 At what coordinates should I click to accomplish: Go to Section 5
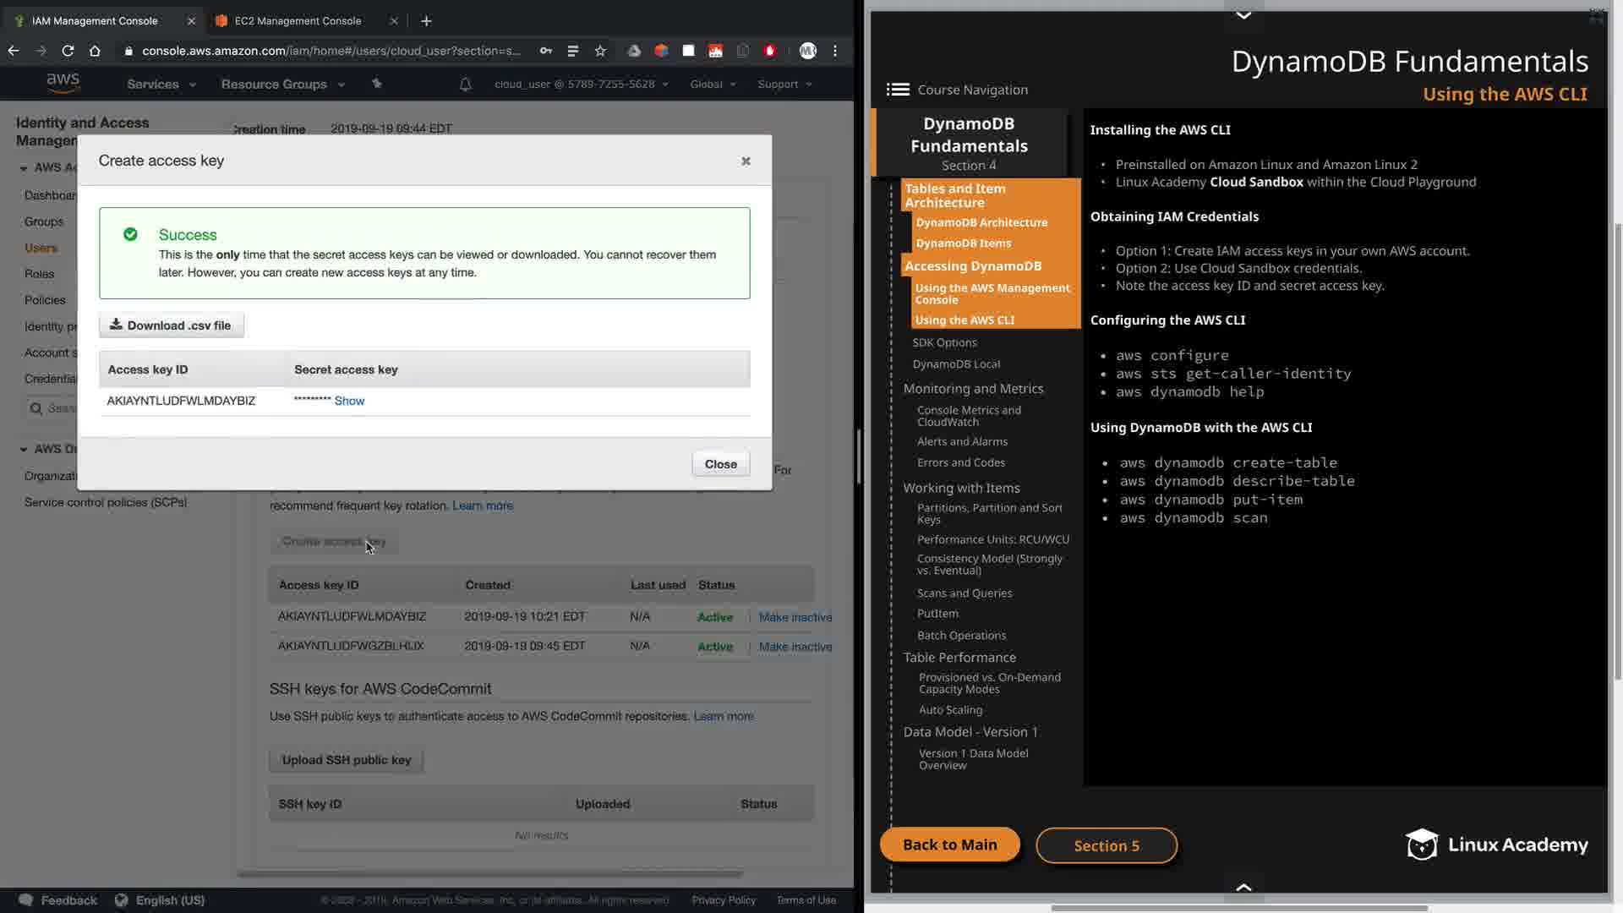[1106, 845]
